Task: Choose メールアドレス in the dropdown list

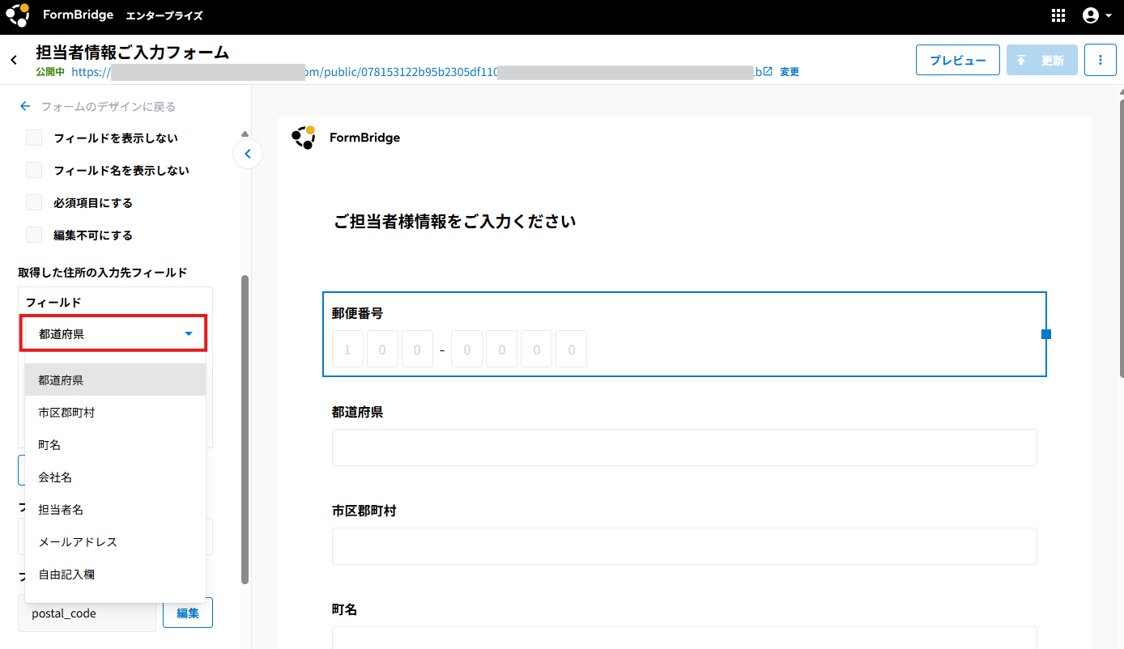Action: [x=78, y=542]
